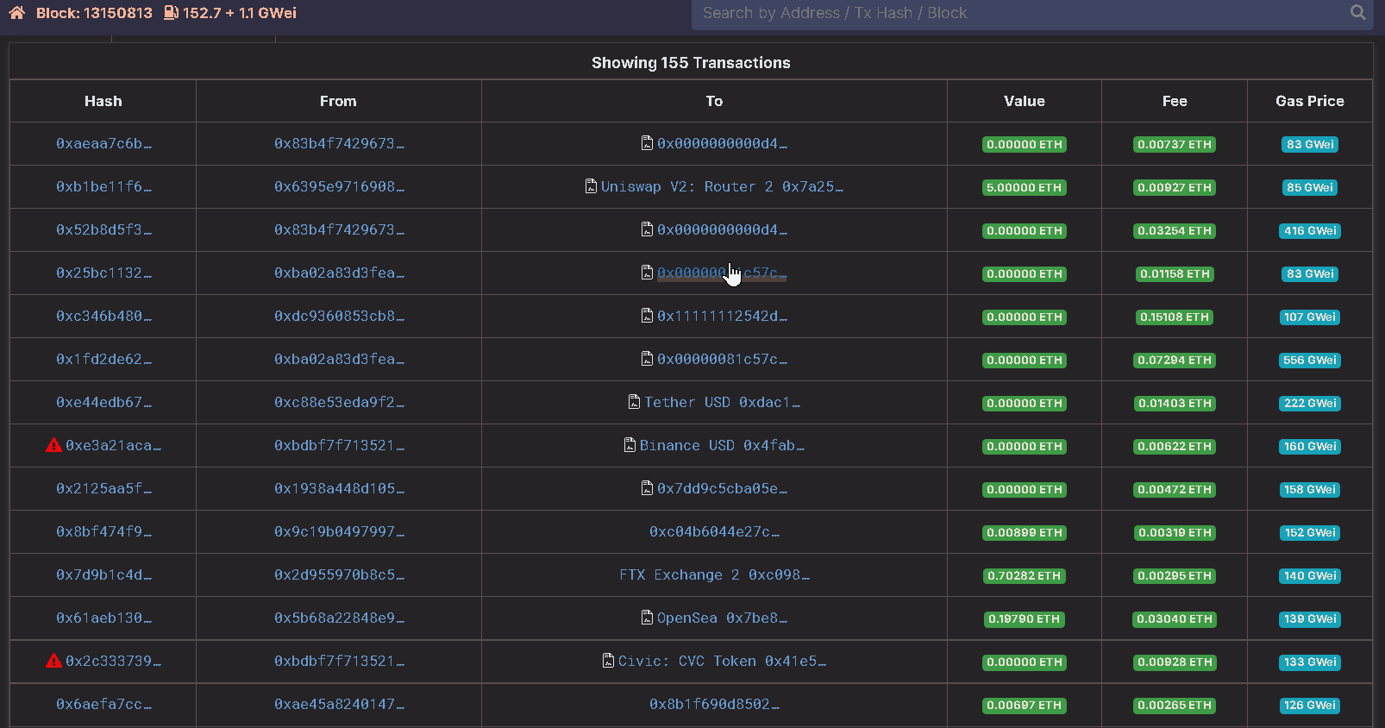The width and height of the screenshot is (1385, 728).
Task: Open OpenSea 0x7be8 recipient link
Action: point(722,618)
